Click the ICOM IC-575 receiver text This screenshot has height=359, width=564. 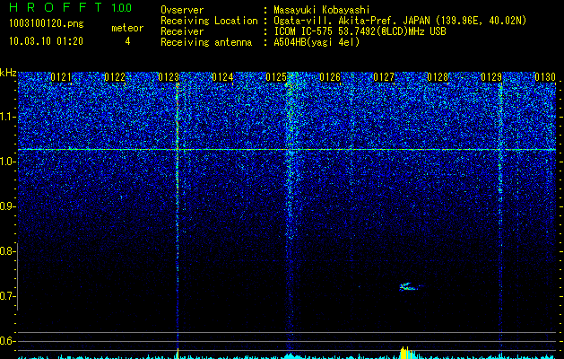tap(360, 31)
